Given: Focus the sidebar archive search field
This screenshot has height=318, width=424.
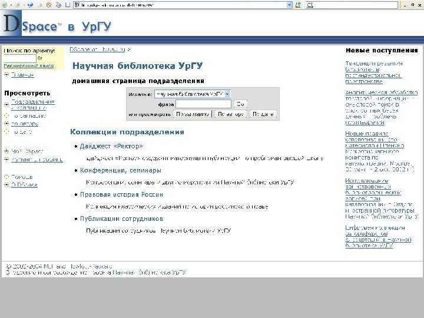Looking at the screenshot, I should point(20,58).
